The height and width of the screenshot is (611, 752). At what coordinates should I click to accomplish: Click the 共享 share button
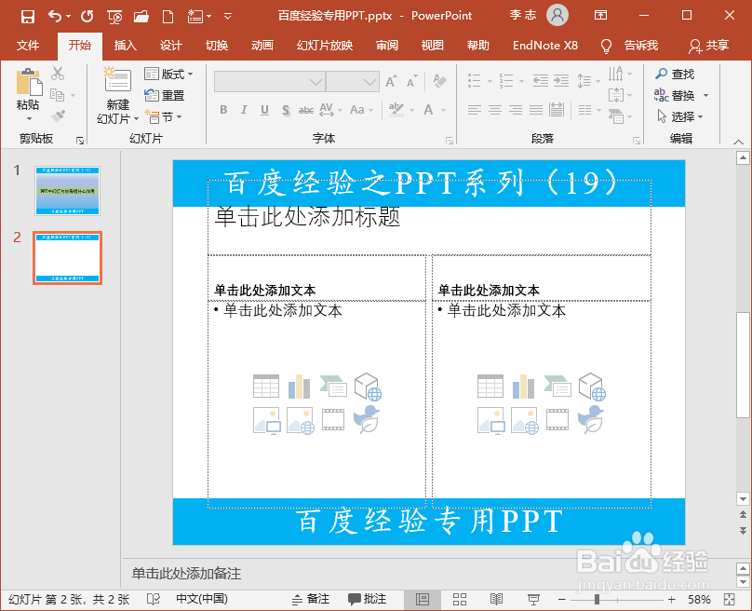point(709,46)
